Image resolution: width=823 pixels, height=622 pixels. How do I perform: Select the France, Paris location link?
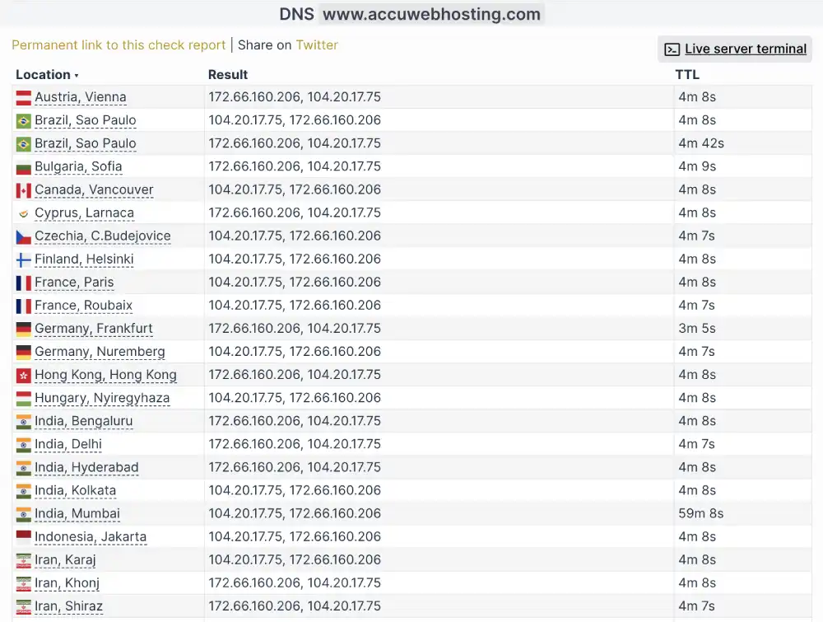[74, 282]
